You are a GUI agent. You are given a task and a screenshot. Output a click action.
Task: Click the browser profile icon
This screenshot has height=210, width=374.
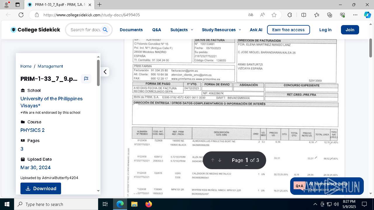[6, 5]
